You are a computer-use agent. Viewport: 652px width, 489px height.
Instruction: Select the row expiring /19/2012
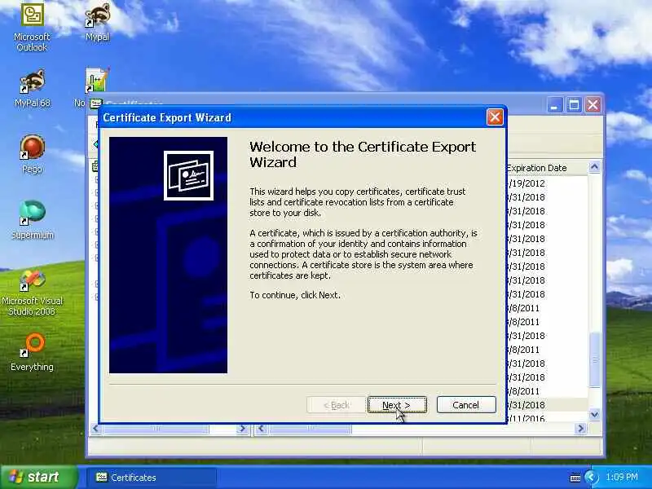[x=547, y=183]
